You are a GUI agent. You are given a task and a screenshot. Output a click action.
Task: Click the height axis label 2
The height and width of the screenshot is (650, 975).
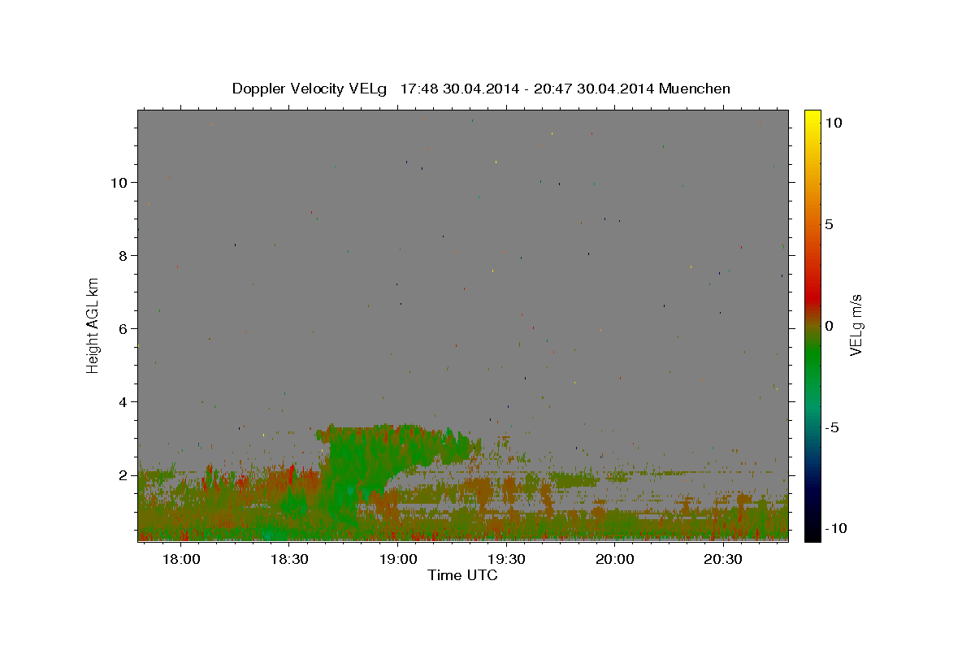123,474
